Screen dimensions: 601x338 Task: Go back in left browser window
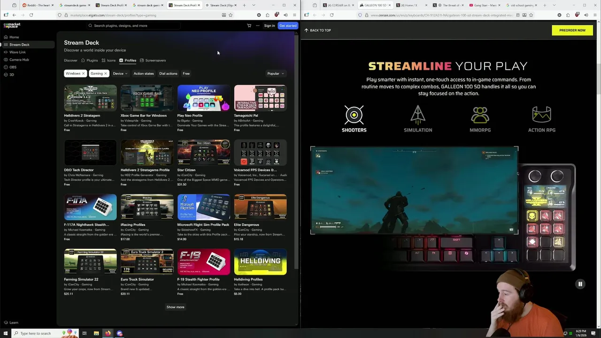point(14,15)
